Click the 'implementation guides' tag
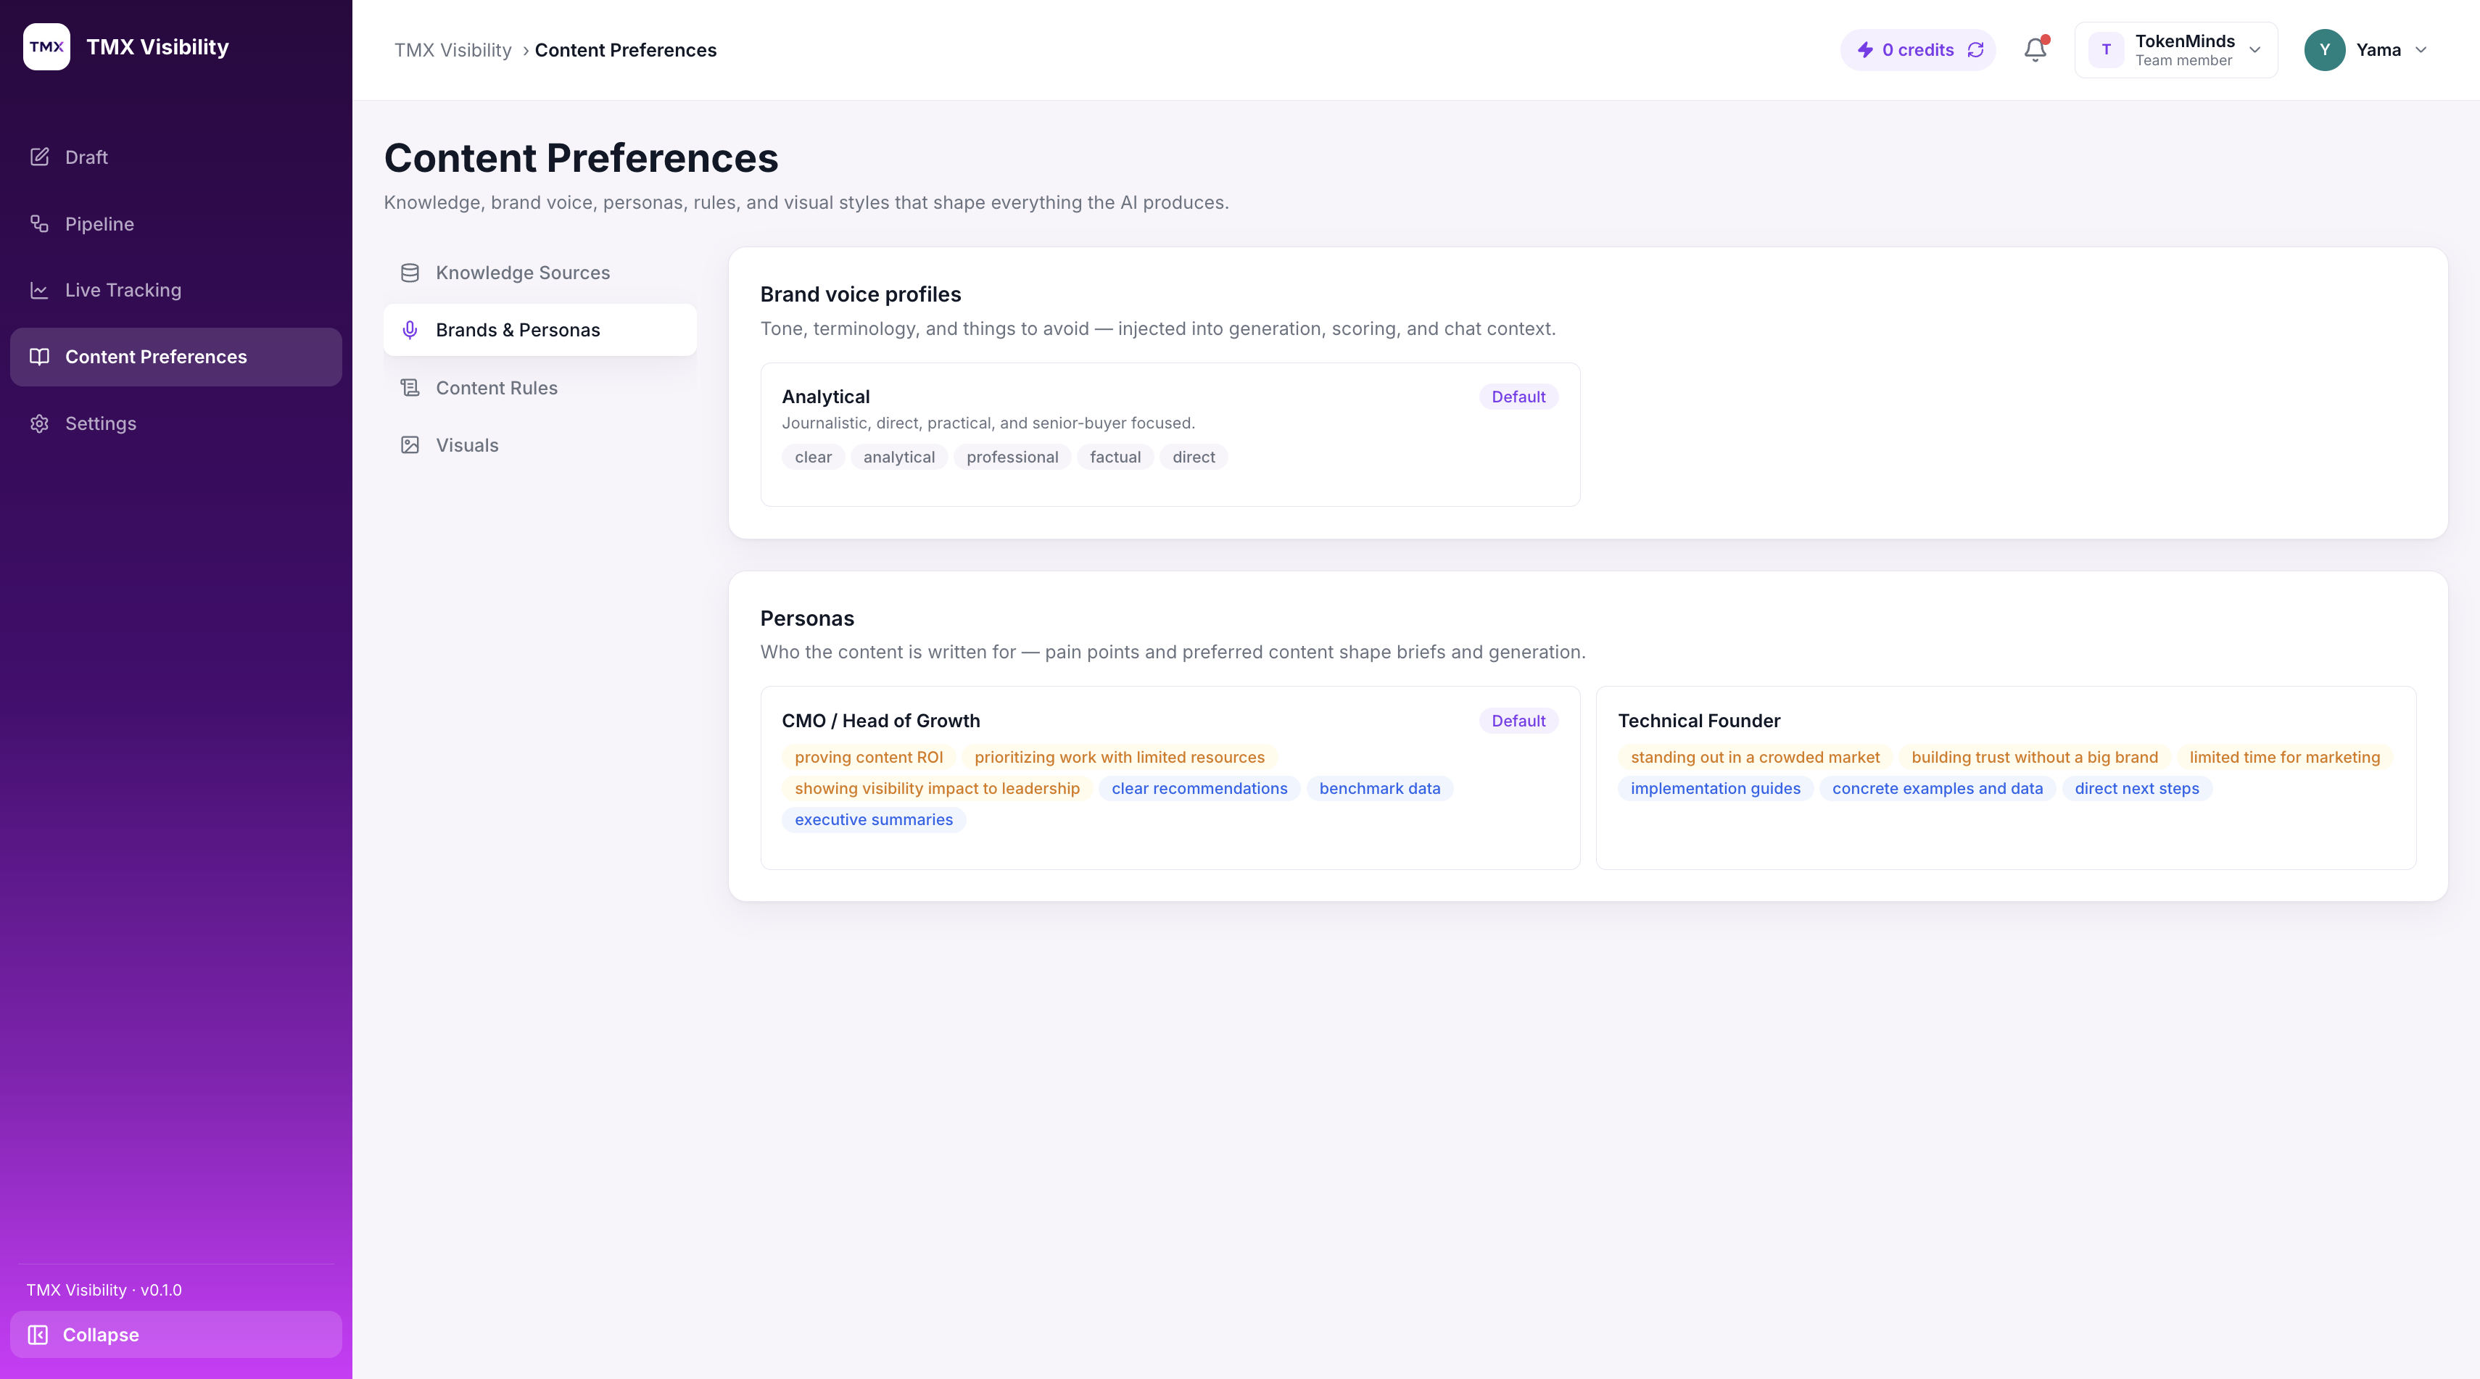The height and width of the screenshot is (1379, 2480). pos(1716,789)
